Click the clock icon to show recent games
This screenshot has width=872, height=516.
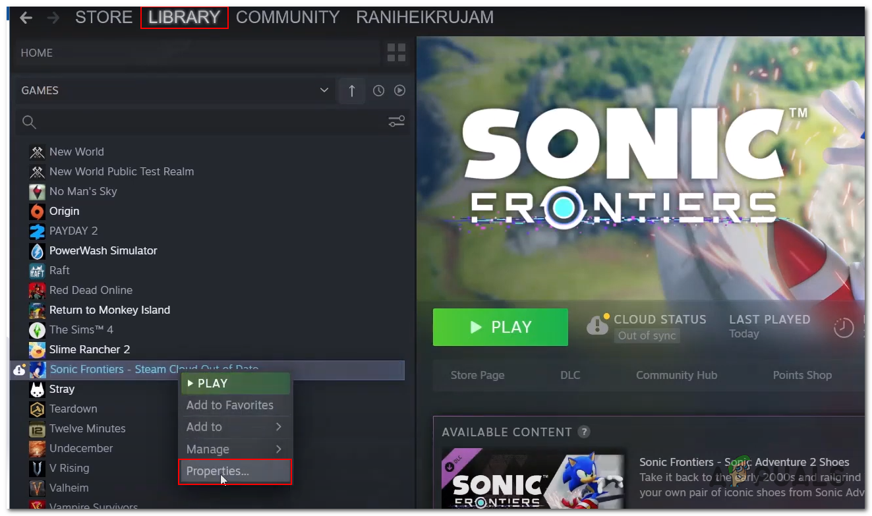[378, 90]
